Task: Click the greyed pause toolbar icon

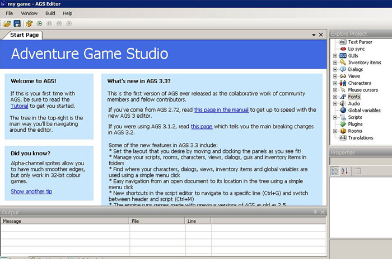Action: point(49,23)
